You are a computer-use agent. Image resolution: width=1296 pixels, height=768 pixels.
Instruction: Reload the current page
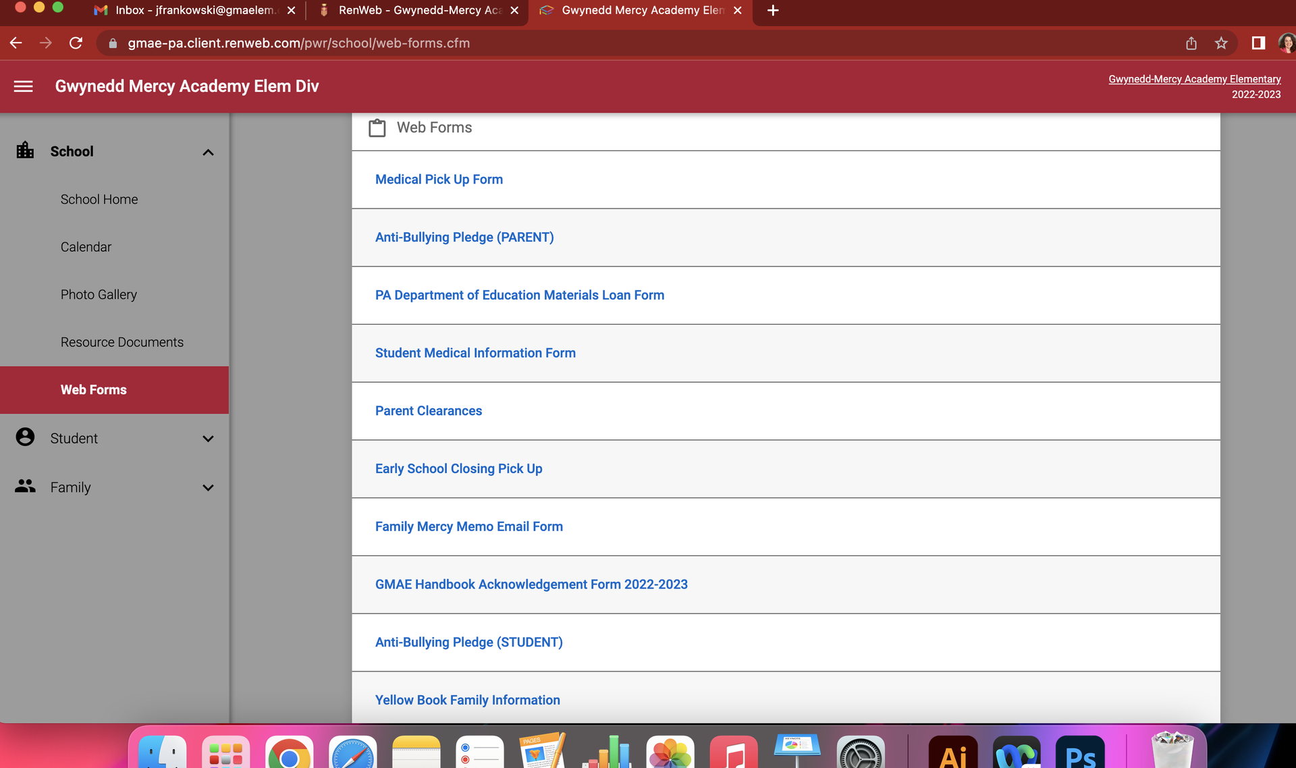coord(76,43)
